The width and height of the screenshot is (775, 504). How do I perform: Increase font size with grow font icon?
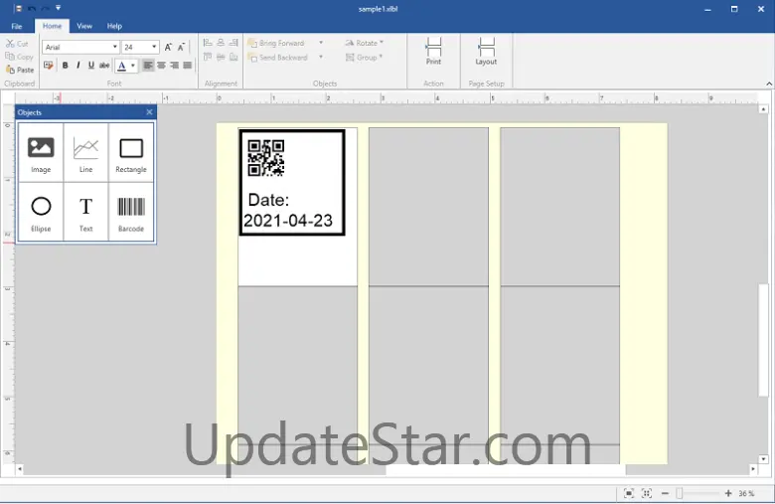tap(168, 47)
